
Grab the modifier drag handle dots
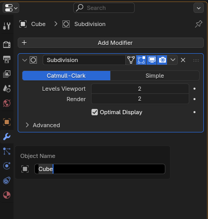[196, 60]
